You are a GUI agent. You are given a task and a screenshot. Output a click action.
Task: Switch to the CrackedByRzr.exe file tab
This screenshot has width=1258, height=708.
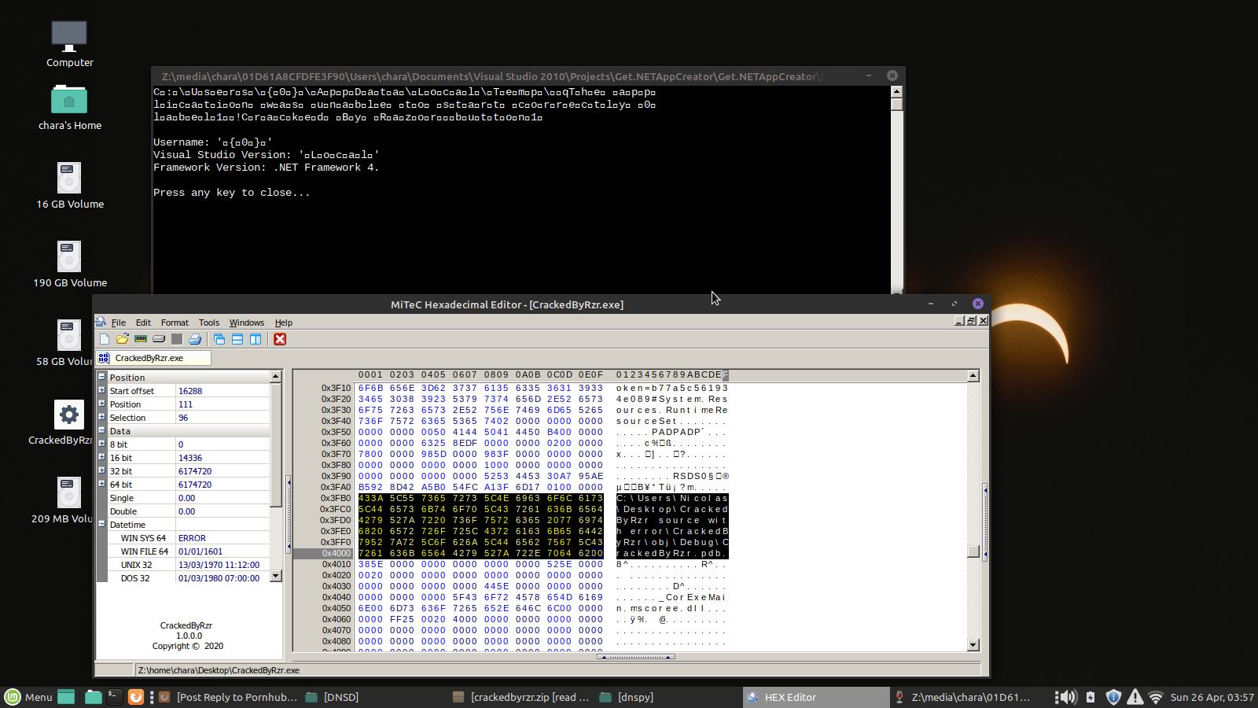click(x=153, y=358)
